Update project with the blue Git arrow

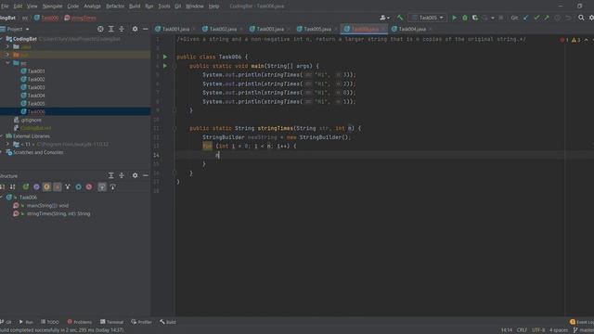click(526, 18)
